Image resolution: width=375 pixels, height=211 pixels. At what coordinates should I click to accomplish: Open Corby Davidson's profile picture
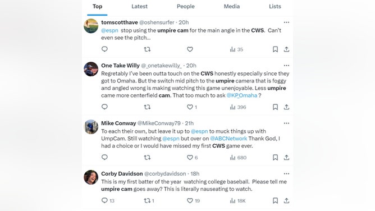(91, 177)
